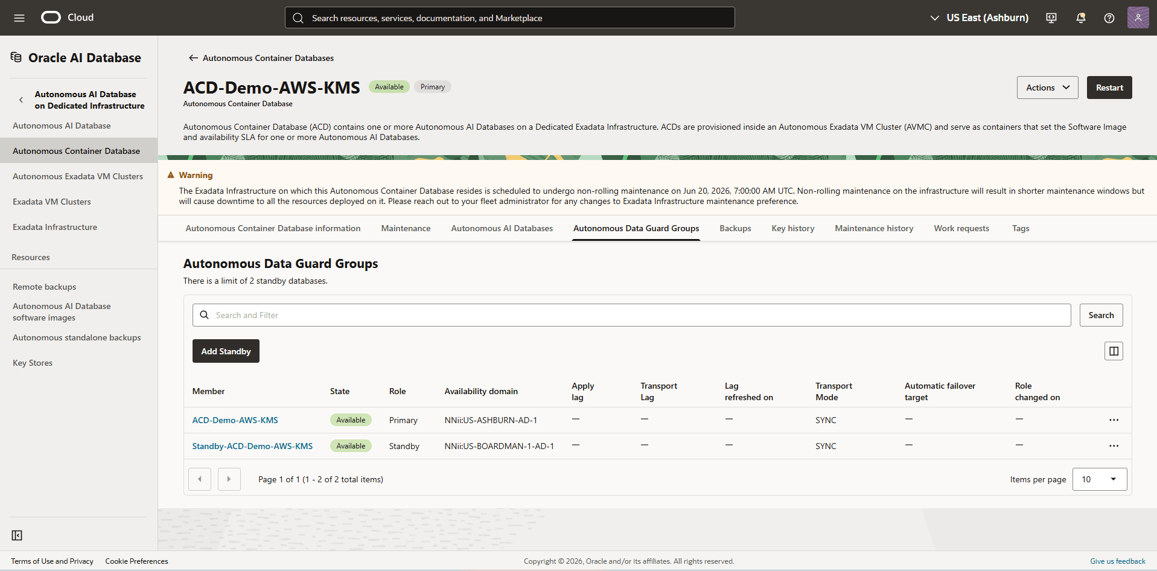
Task: Click the Standby role cell
Action: coord(404,446)
